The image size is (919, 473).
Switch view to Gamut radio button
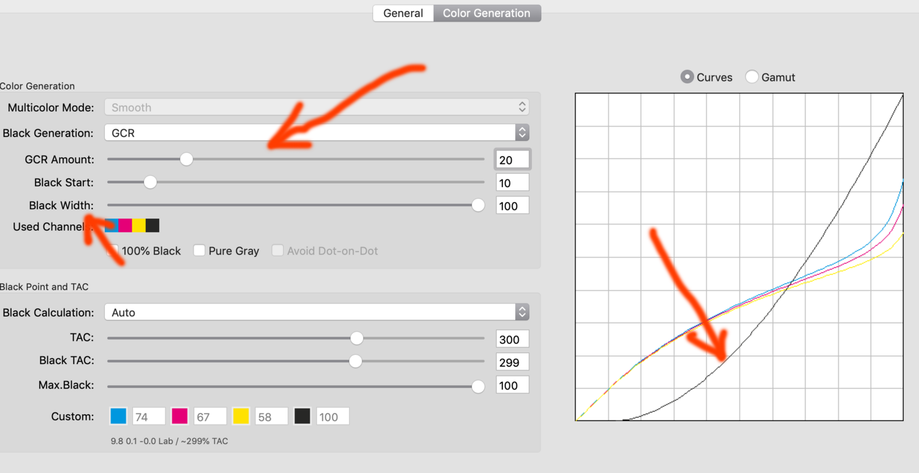tap(752, 77)
